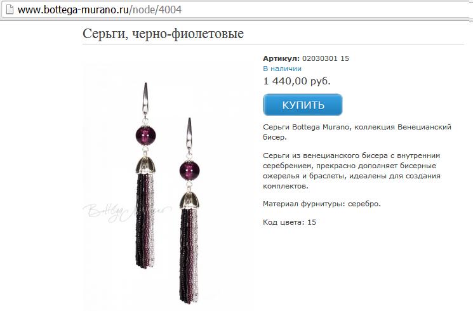The width and height of the screenshot is (473, 311).
Task: Click the Серьги, черно-фиолетовые product heading
Action: [163, 34]
